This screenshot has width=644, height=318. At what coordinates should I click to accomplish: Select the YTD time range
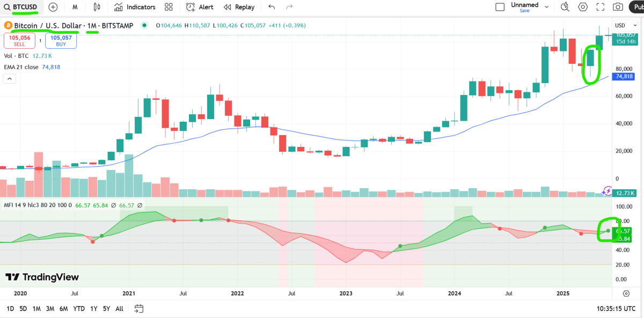click(x=79, y=308)
